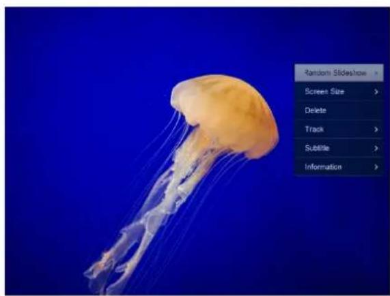This screenshot has height=296, width=390.
Task: Expand the Random Slideshow submenu arrow
Action: [x=376, y=73]
